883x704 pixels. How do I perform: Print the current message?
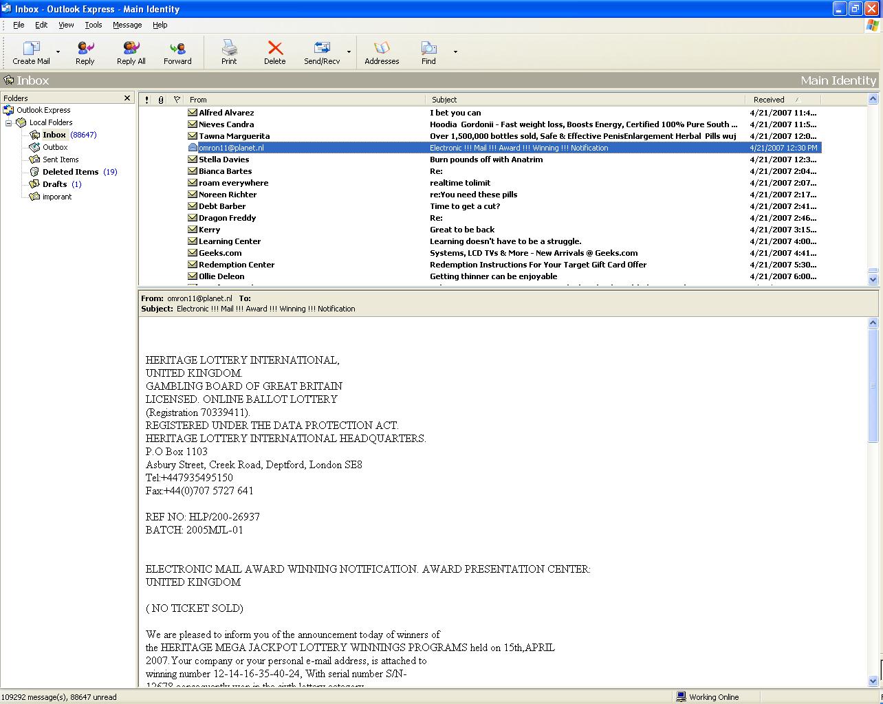pyautogui.click(x=229, y=52)
